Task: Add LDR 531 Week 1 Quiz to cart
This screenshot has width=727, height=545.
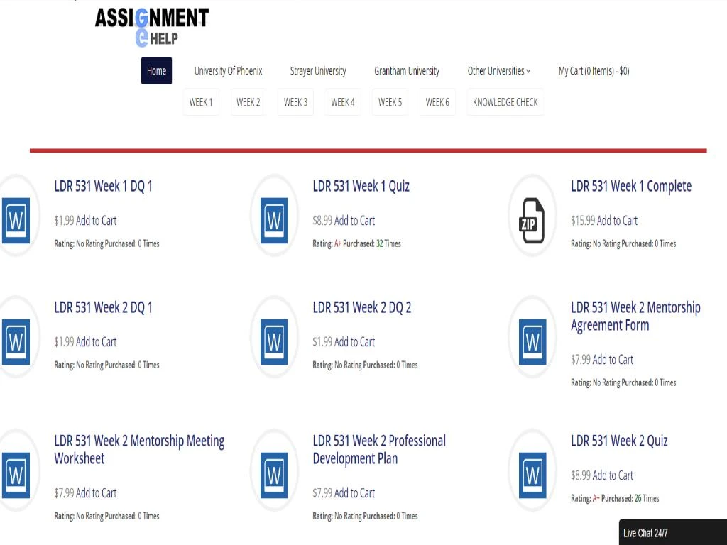Action: [x=354, y=221]
